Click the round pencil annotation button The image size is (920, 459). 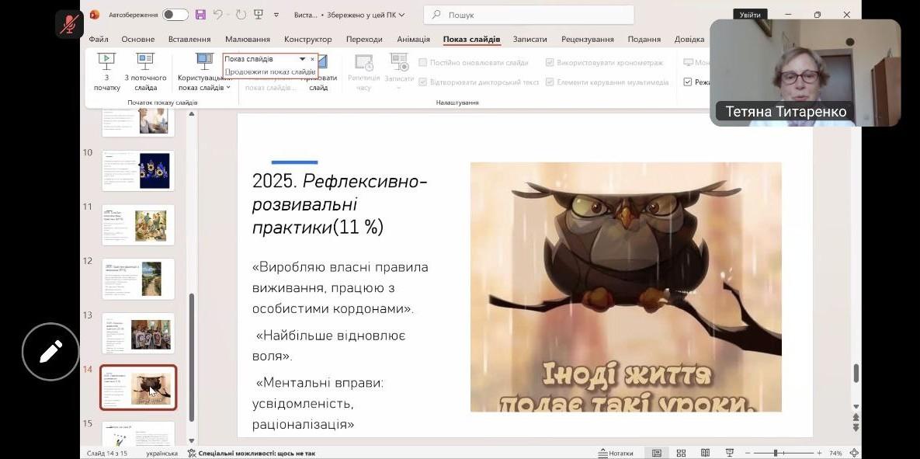tap(50, 352)
